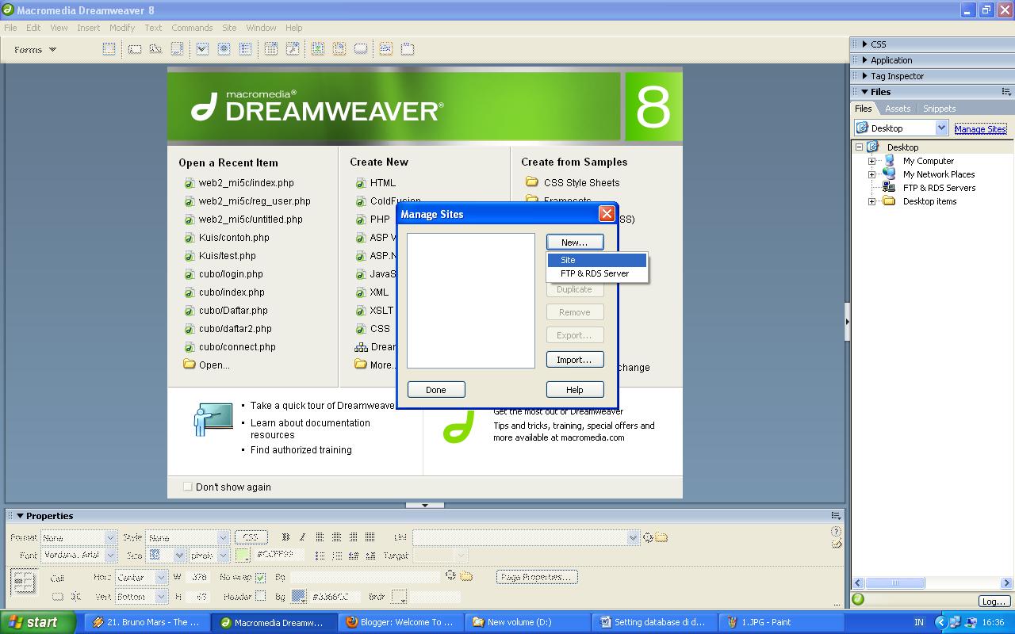The width and height of the screenshot is (1015, 634).
Task: Click the browse folder icon beside cell Bg field
Action: click(x=466, y=576)
